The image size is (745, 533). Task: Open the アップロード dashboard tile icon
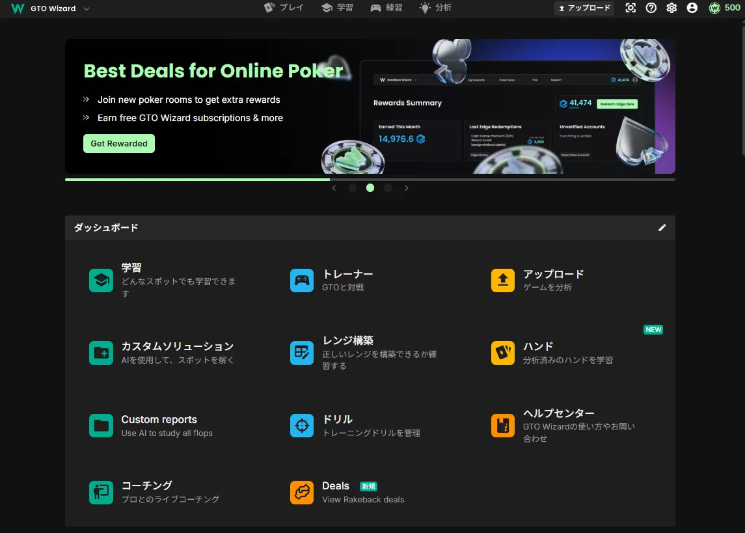pyautogui.click(x=502, y=280)
